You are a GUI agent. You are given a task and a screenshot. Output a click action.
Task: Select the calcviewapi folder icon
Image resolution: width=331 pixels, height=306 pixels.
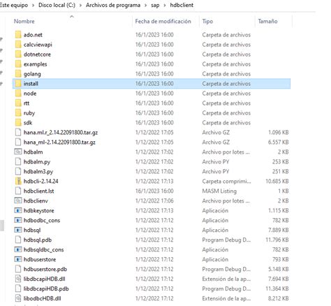(x=18, y=45)
